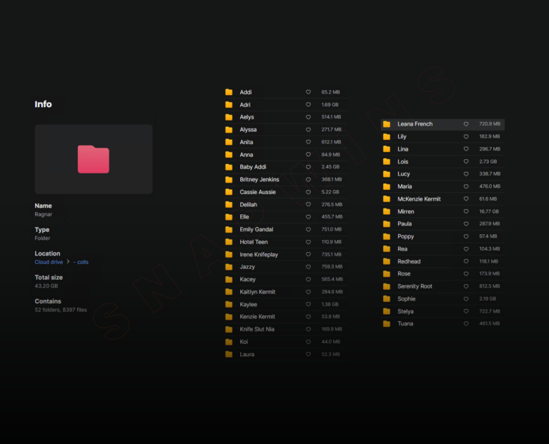Mark the Sophie folder as favorite
The height and width of the screenshot is (444, 549).
tap(466, 299)
